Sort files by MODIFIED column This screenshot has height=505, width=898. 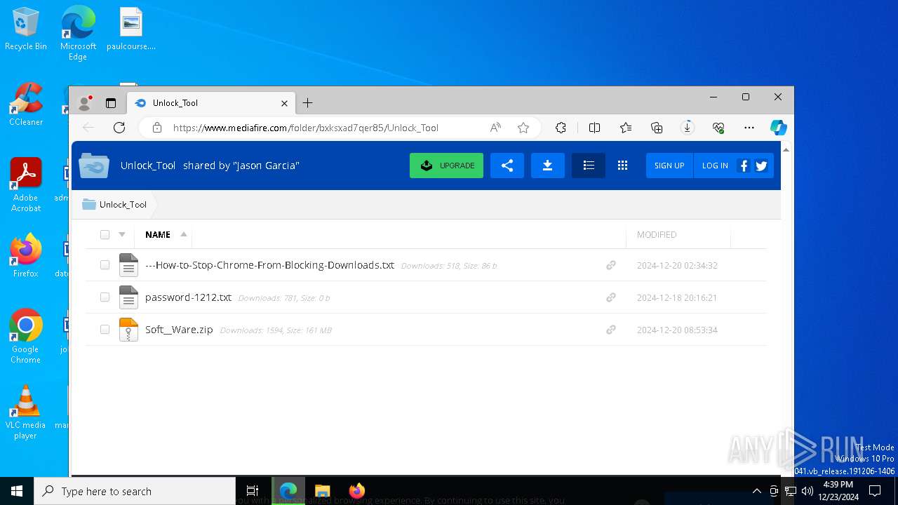(x=657, y=235)
